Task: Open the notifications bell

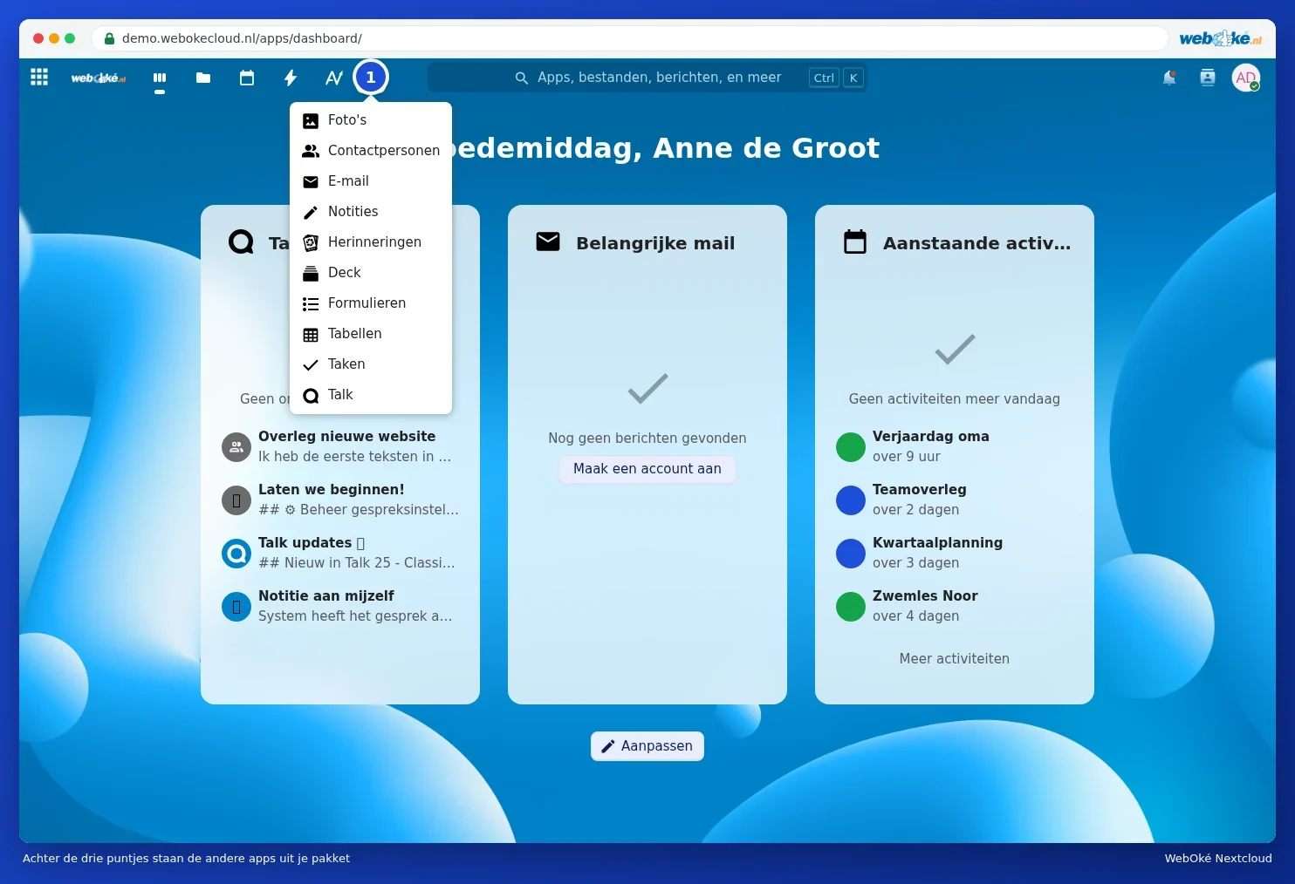Action: pos(1169,78)
